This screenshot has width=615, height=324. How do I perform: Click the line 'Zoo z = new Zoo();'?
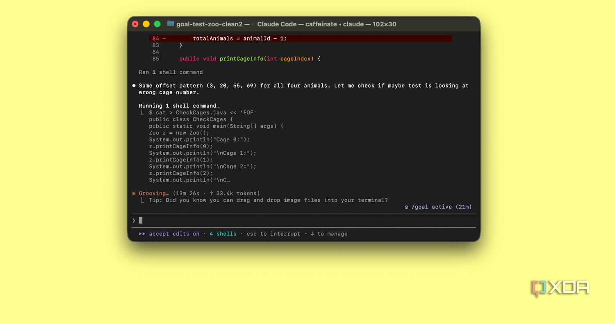point(179,133)
